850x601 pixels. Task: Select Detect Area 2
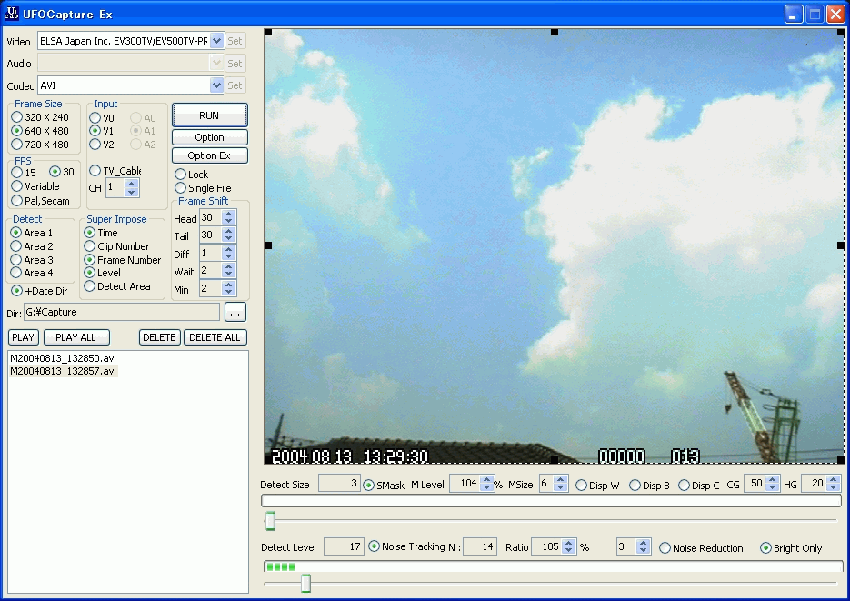pyautogui.click(x=16, y=246)
